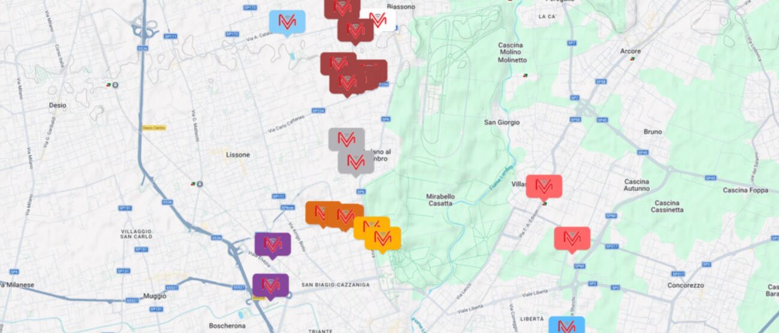Click the Desio town label
Screen dimensions: 779x333
[58, 105]
